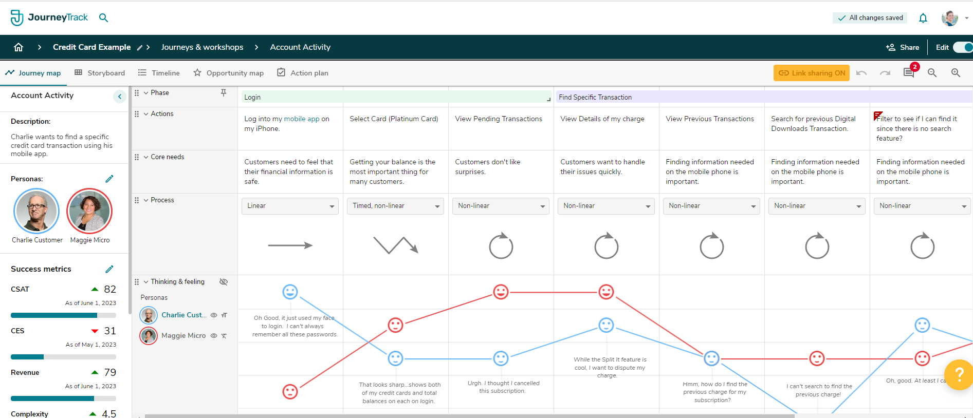Screen dimensions: 973x418
Task: Open Non-linear dropdown under View Pending Transactions
Action: point(501,206)
